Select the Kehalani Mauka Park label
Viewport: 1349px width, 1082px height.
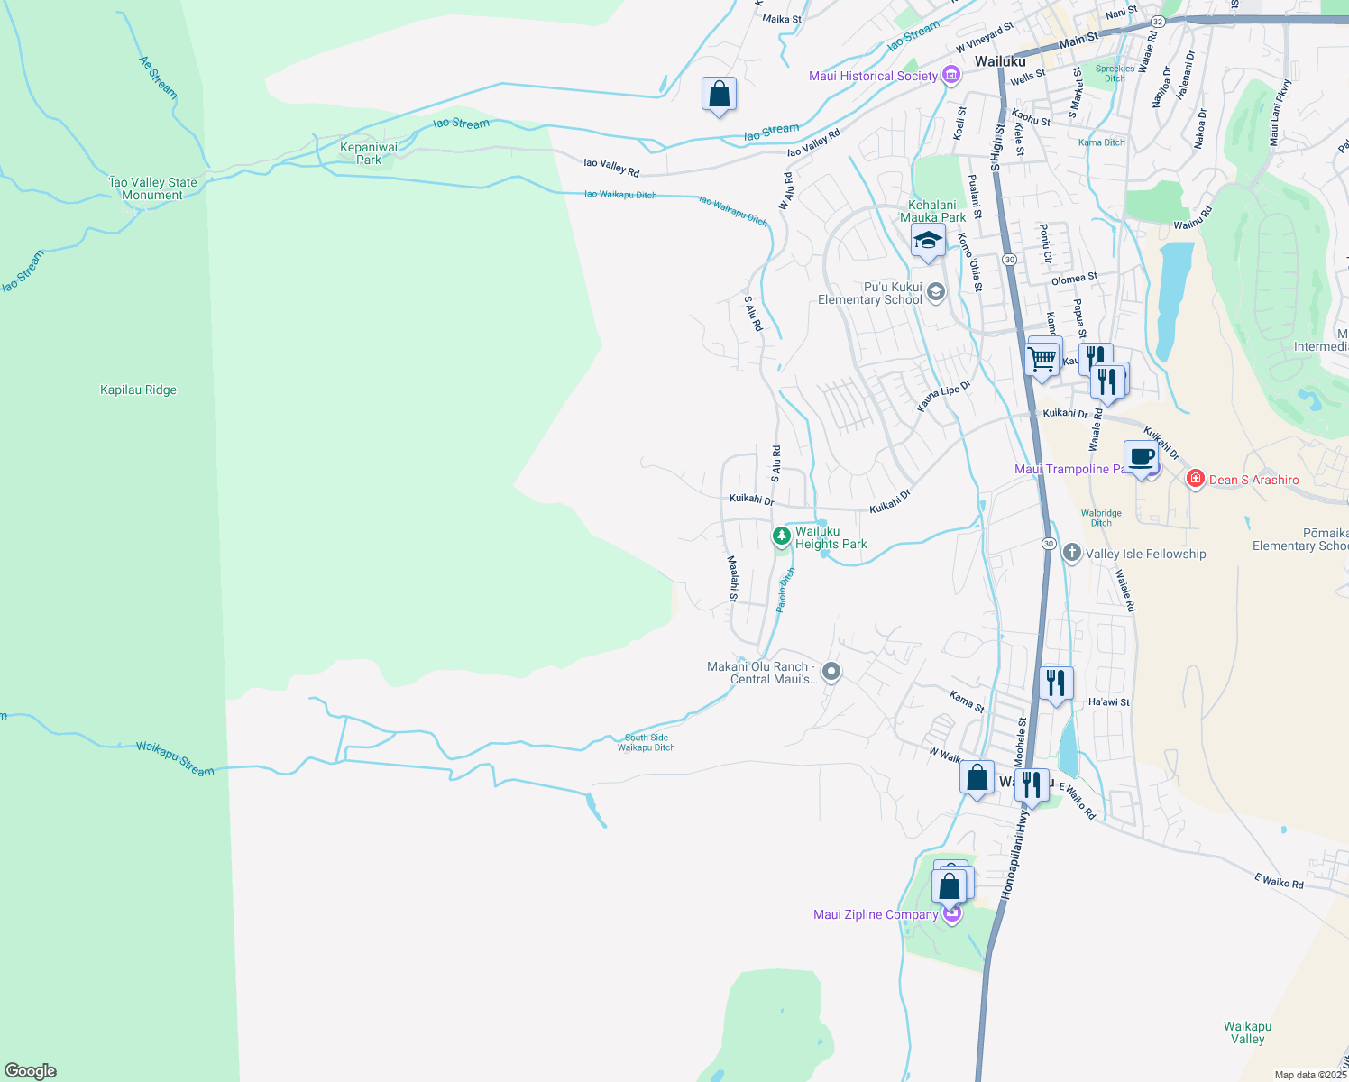tap(932, 211)
